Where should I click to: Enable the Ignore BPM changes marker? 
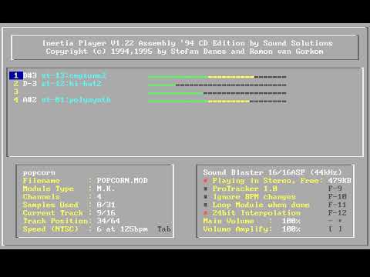206,197
